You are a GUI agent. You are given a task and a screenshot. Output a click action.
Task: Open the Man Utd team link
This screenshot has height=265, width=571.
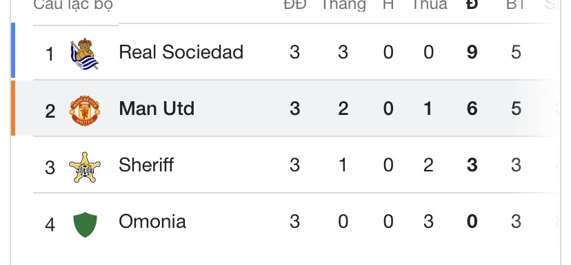point(157,108)
